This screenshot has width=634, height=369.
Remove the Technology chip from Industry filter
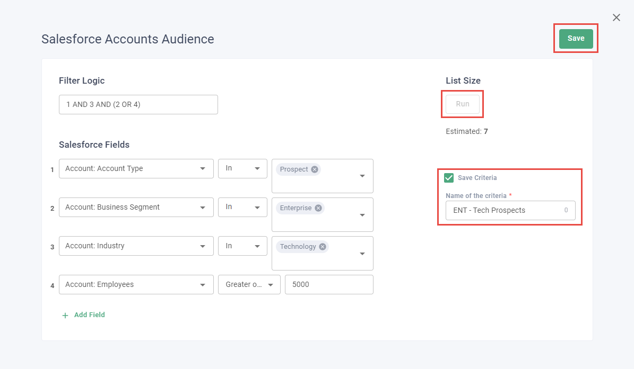(x=323, y=247)
